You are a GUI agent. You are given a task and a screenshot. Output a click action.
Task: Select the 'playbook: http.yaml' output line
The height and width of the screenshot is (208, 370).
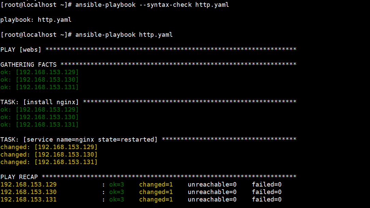[36, 20]
